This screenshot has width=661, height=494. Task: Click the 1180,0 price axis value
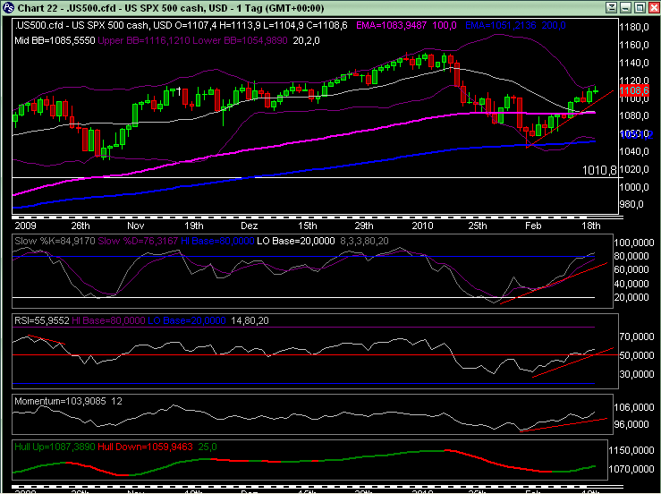(633, 27)
